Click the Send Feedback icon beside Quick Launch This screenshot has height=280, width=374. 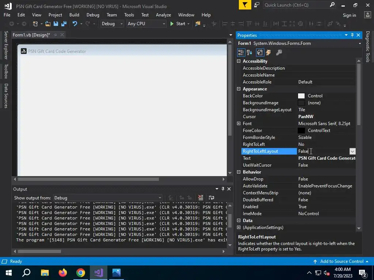[257, 5]
